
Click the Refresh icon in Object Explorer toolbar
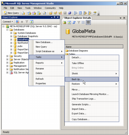(x=31, y=22)
